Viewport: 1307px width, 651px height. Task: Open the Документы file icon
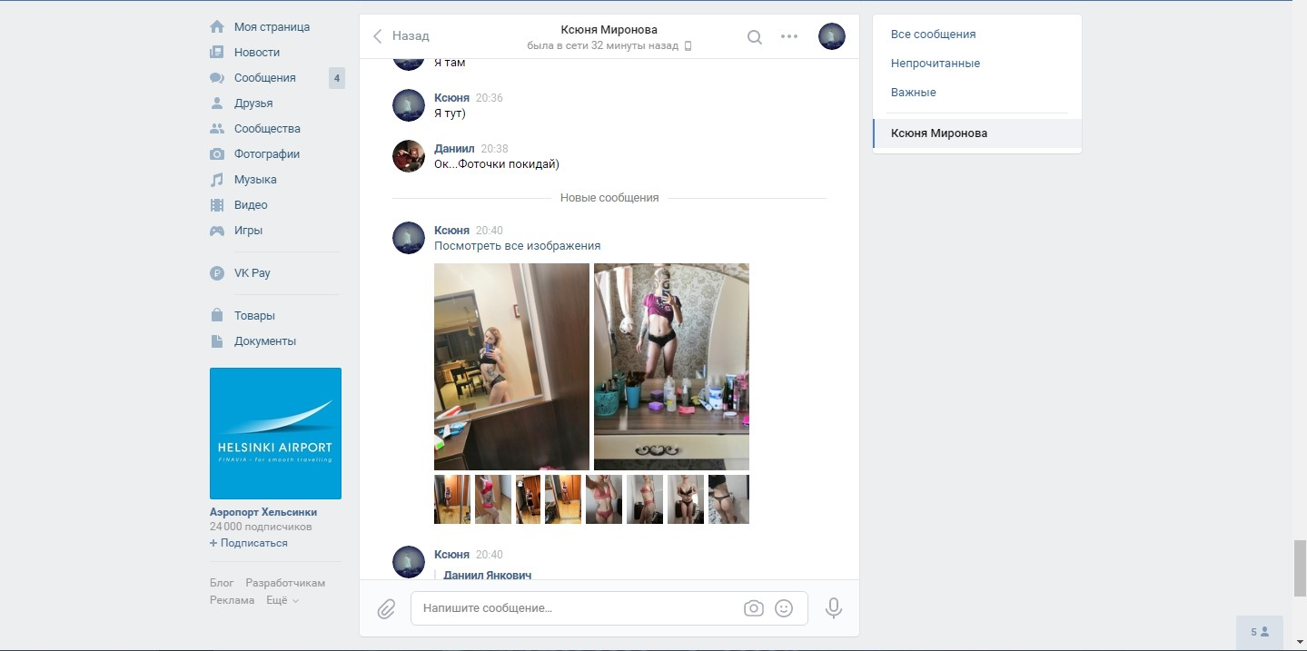pyautogui.click(x=217, y=340)
